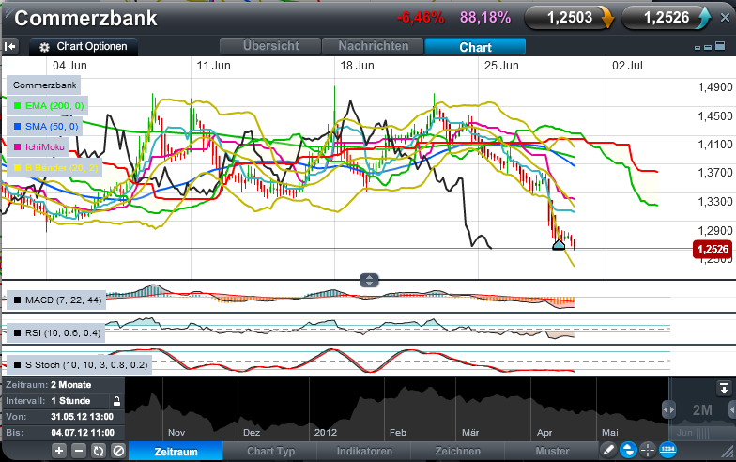
Task: Maximize chart panel via large window icon
Action: [x=720, y=46]
